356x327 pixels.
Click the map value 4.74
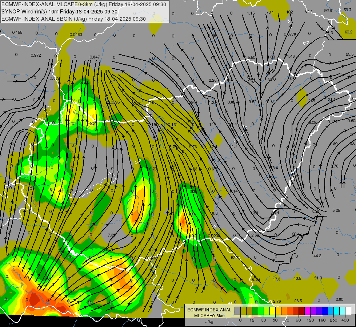(x=313, y=145)
